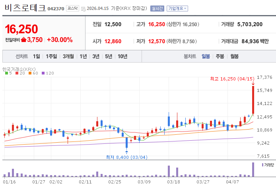Click the red up-arrow change icon
This screenshot has width=276, height=187.
pos(23,40)
